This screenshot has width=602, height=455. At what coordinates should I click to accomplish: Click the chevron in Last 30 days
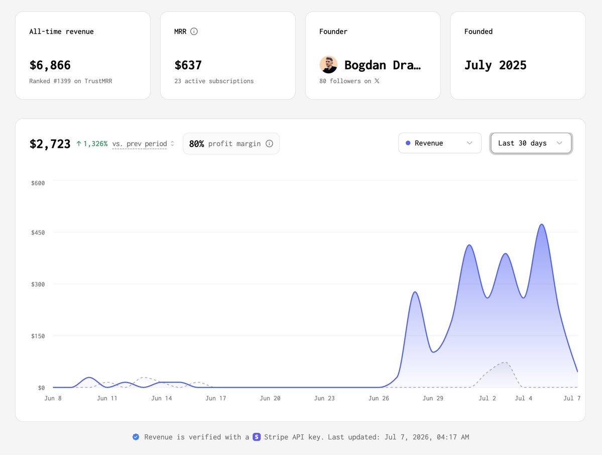[559, 143]
